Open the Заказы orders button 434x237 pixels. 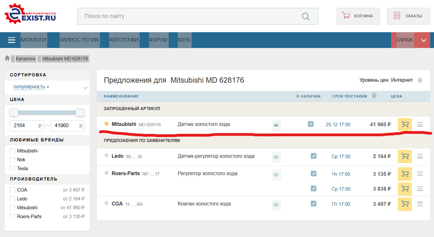click(408, 16)
